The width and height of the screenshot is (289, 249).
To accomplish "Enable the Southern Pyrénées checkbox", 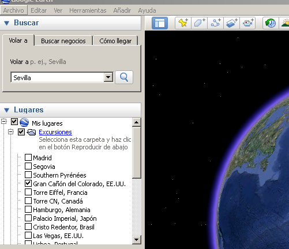I will point(28,175).
